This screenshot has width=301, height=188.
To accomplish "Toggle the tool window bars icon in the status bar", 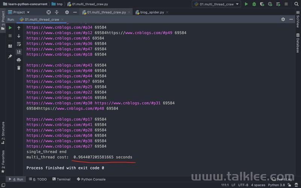I will point(3,185).
